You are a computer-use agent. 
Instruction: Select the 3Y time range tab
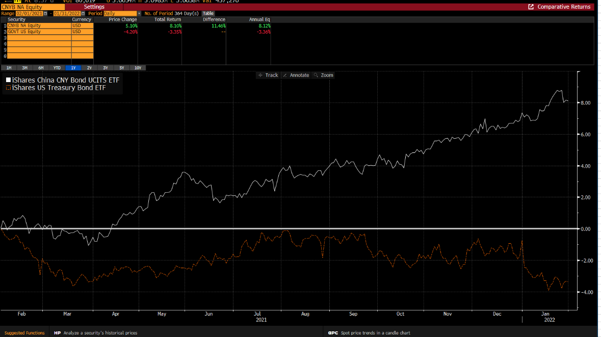(106, 68)
